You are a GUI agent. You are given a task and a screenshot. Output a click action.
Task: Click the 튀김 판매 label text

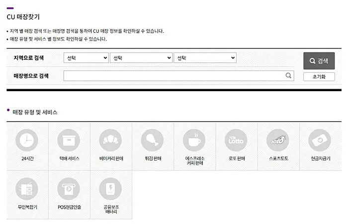(x=153, y=159)
